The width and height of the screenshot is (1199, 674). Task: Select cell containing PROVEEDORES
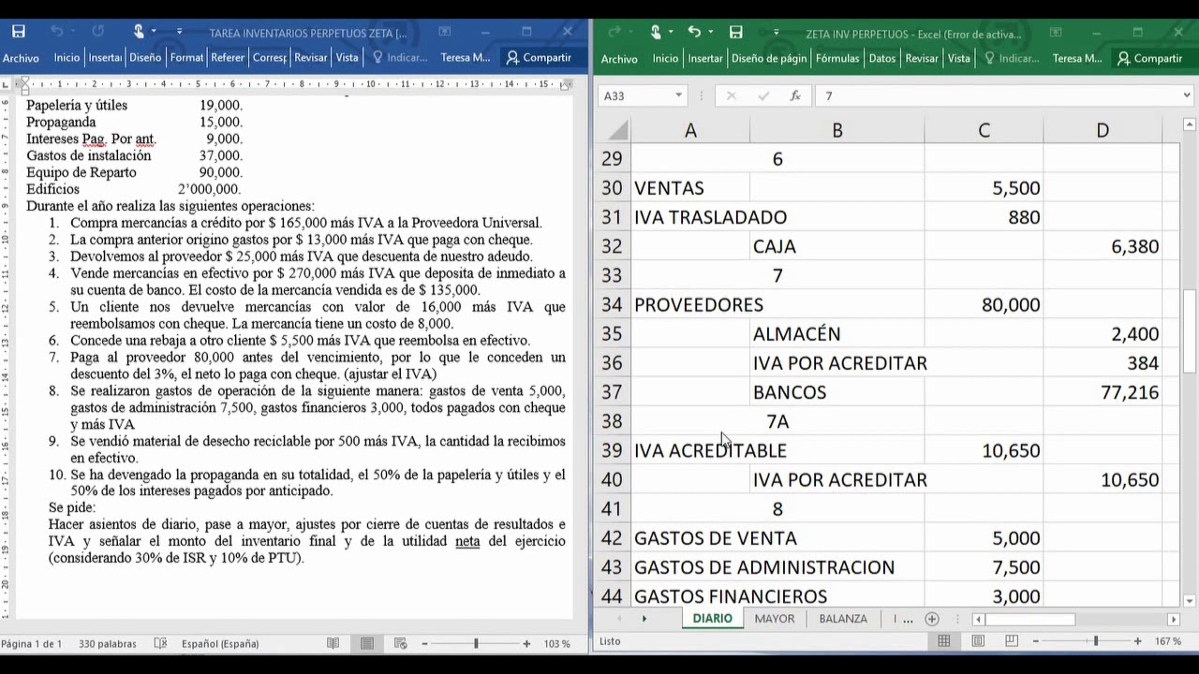[x=690, y=304]
